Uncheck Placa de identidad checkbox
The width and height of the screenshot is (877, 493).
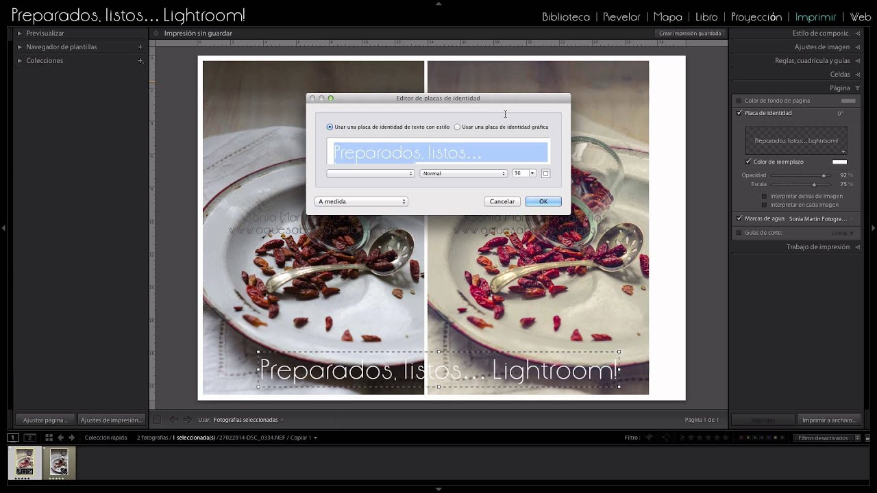739,113
